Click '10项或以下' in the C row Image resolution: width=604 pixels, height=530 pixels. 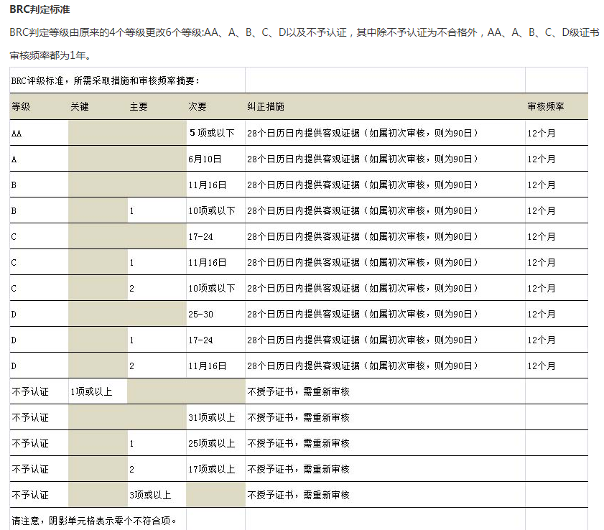pos(212,288)
